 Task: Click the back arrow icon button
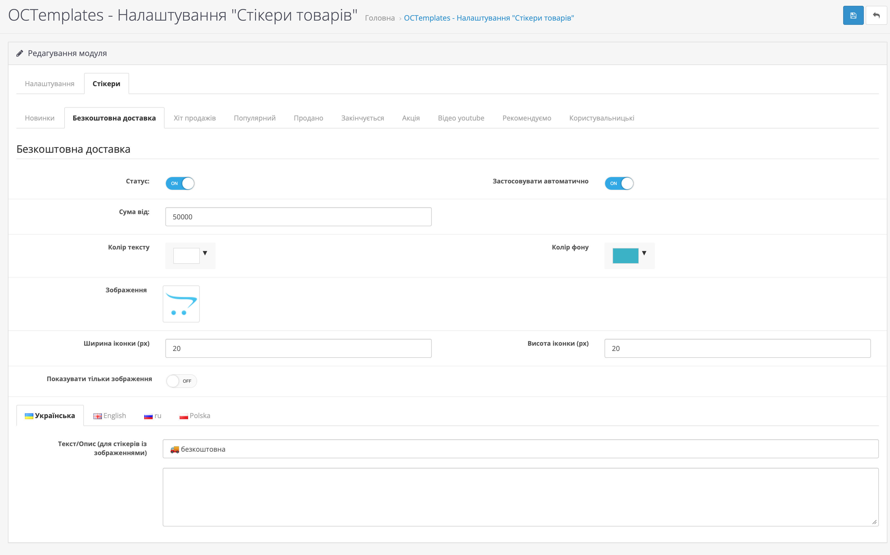coord(877,16)
